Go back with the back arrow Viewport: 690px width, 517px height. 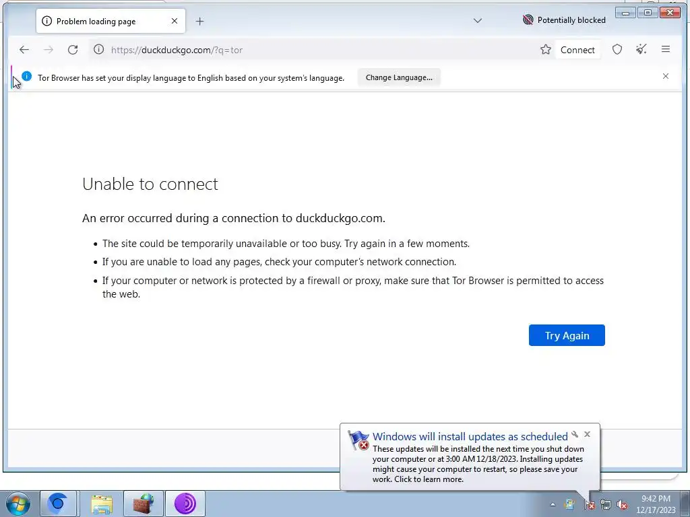(24, 50)
